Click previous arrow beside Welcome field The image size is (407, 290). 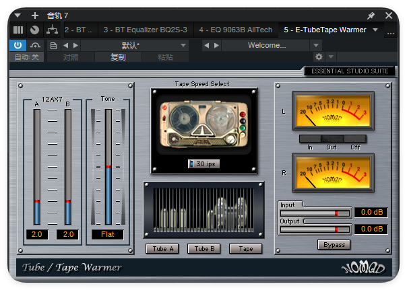(x=206, y=46)
